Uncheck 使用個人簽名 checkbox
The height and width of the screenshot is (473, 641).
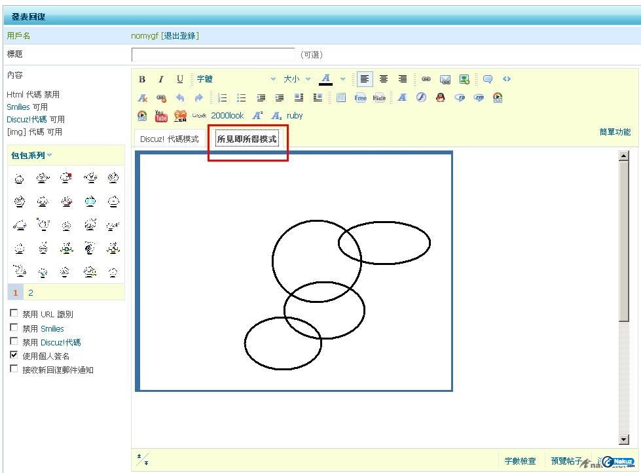pos(14,355)
